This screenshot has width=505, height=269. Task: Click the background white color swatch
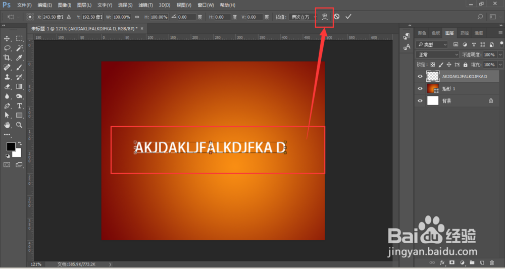(18, 154)
